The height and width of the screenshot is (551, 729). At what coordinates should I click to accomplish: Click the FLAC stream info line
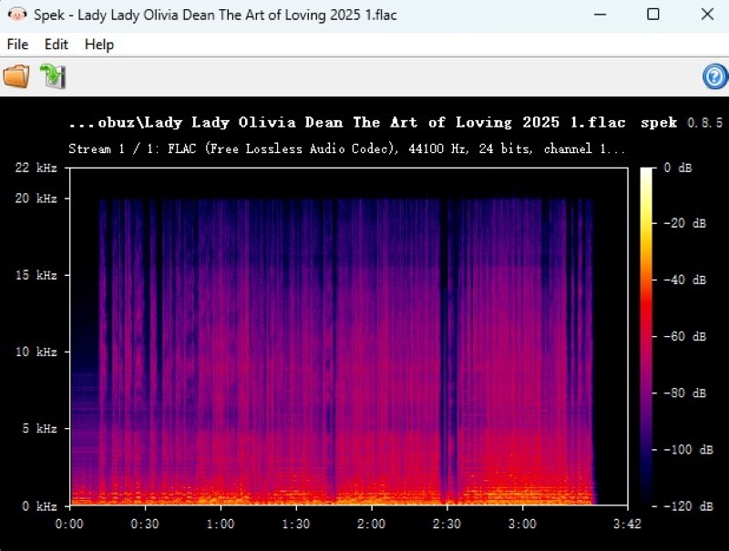[x=347, y=148]
